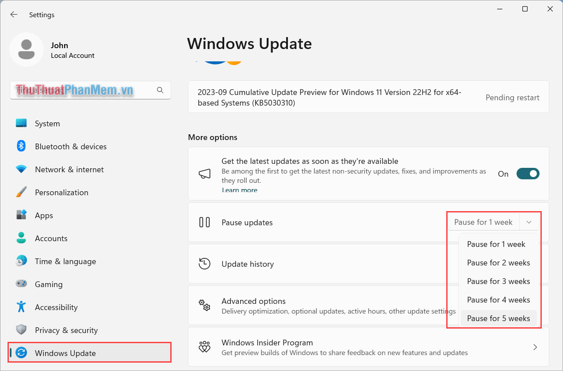
Task: Open System settings from sidebar
Action: 47,123
